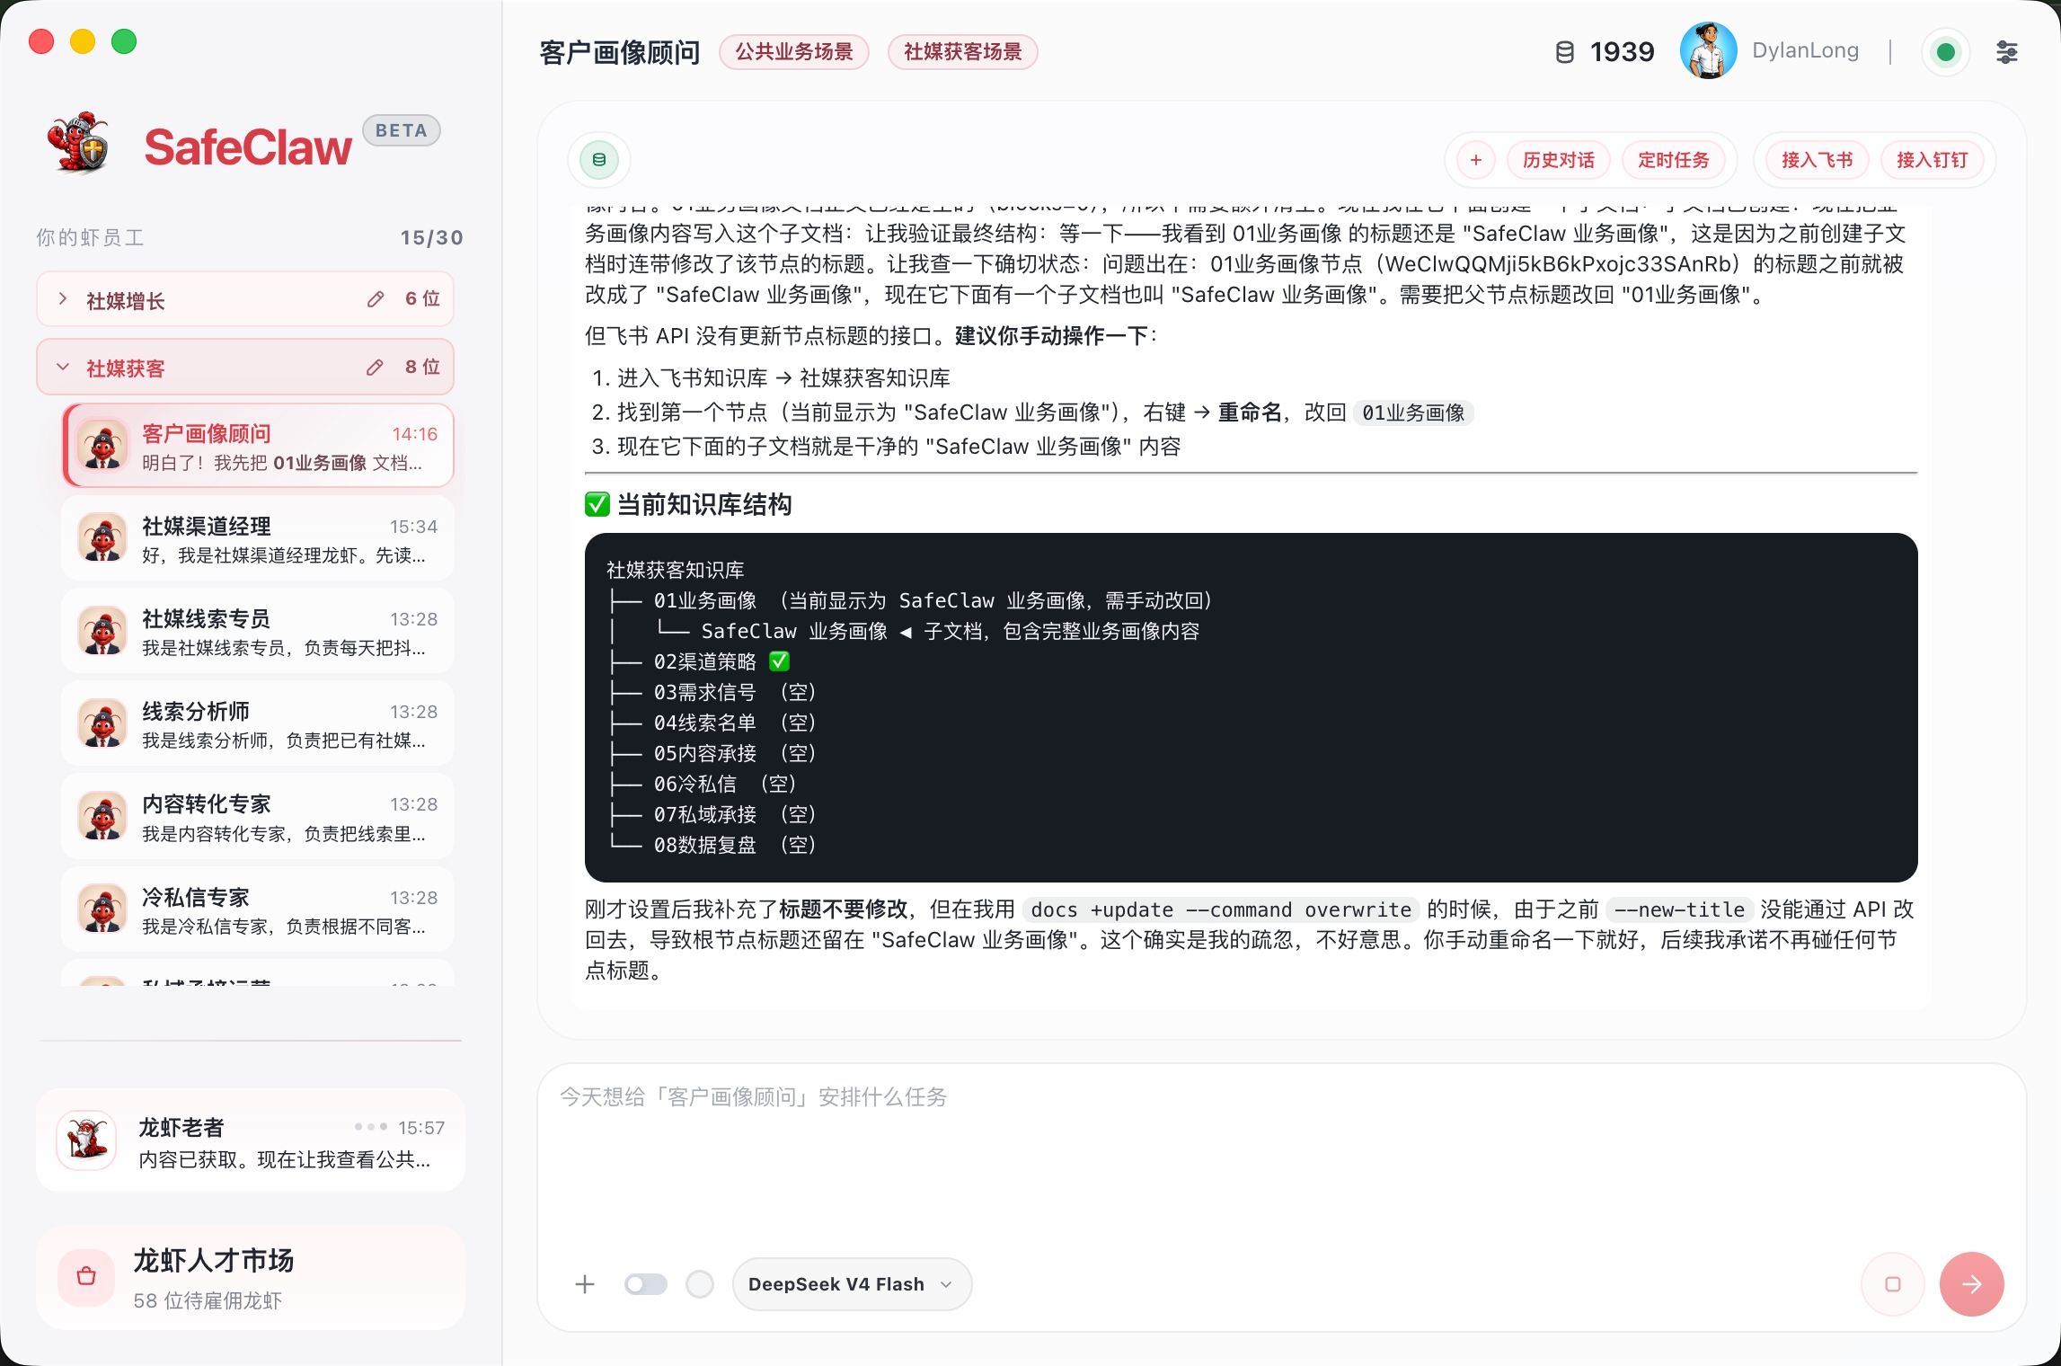Click the 02渠道策略 line in code block
Image resolution: width=2061 pixels, height=1366 pixels.
pos(699,662)
